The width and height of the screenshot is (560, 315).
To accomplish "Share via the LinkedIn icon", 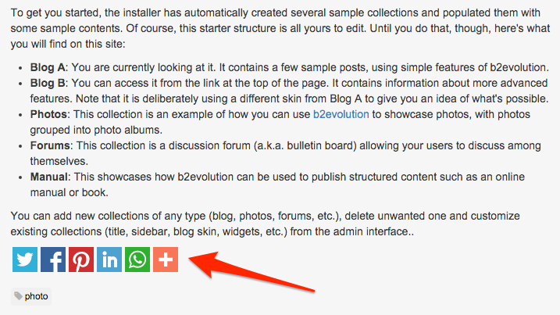I will 109,260.
